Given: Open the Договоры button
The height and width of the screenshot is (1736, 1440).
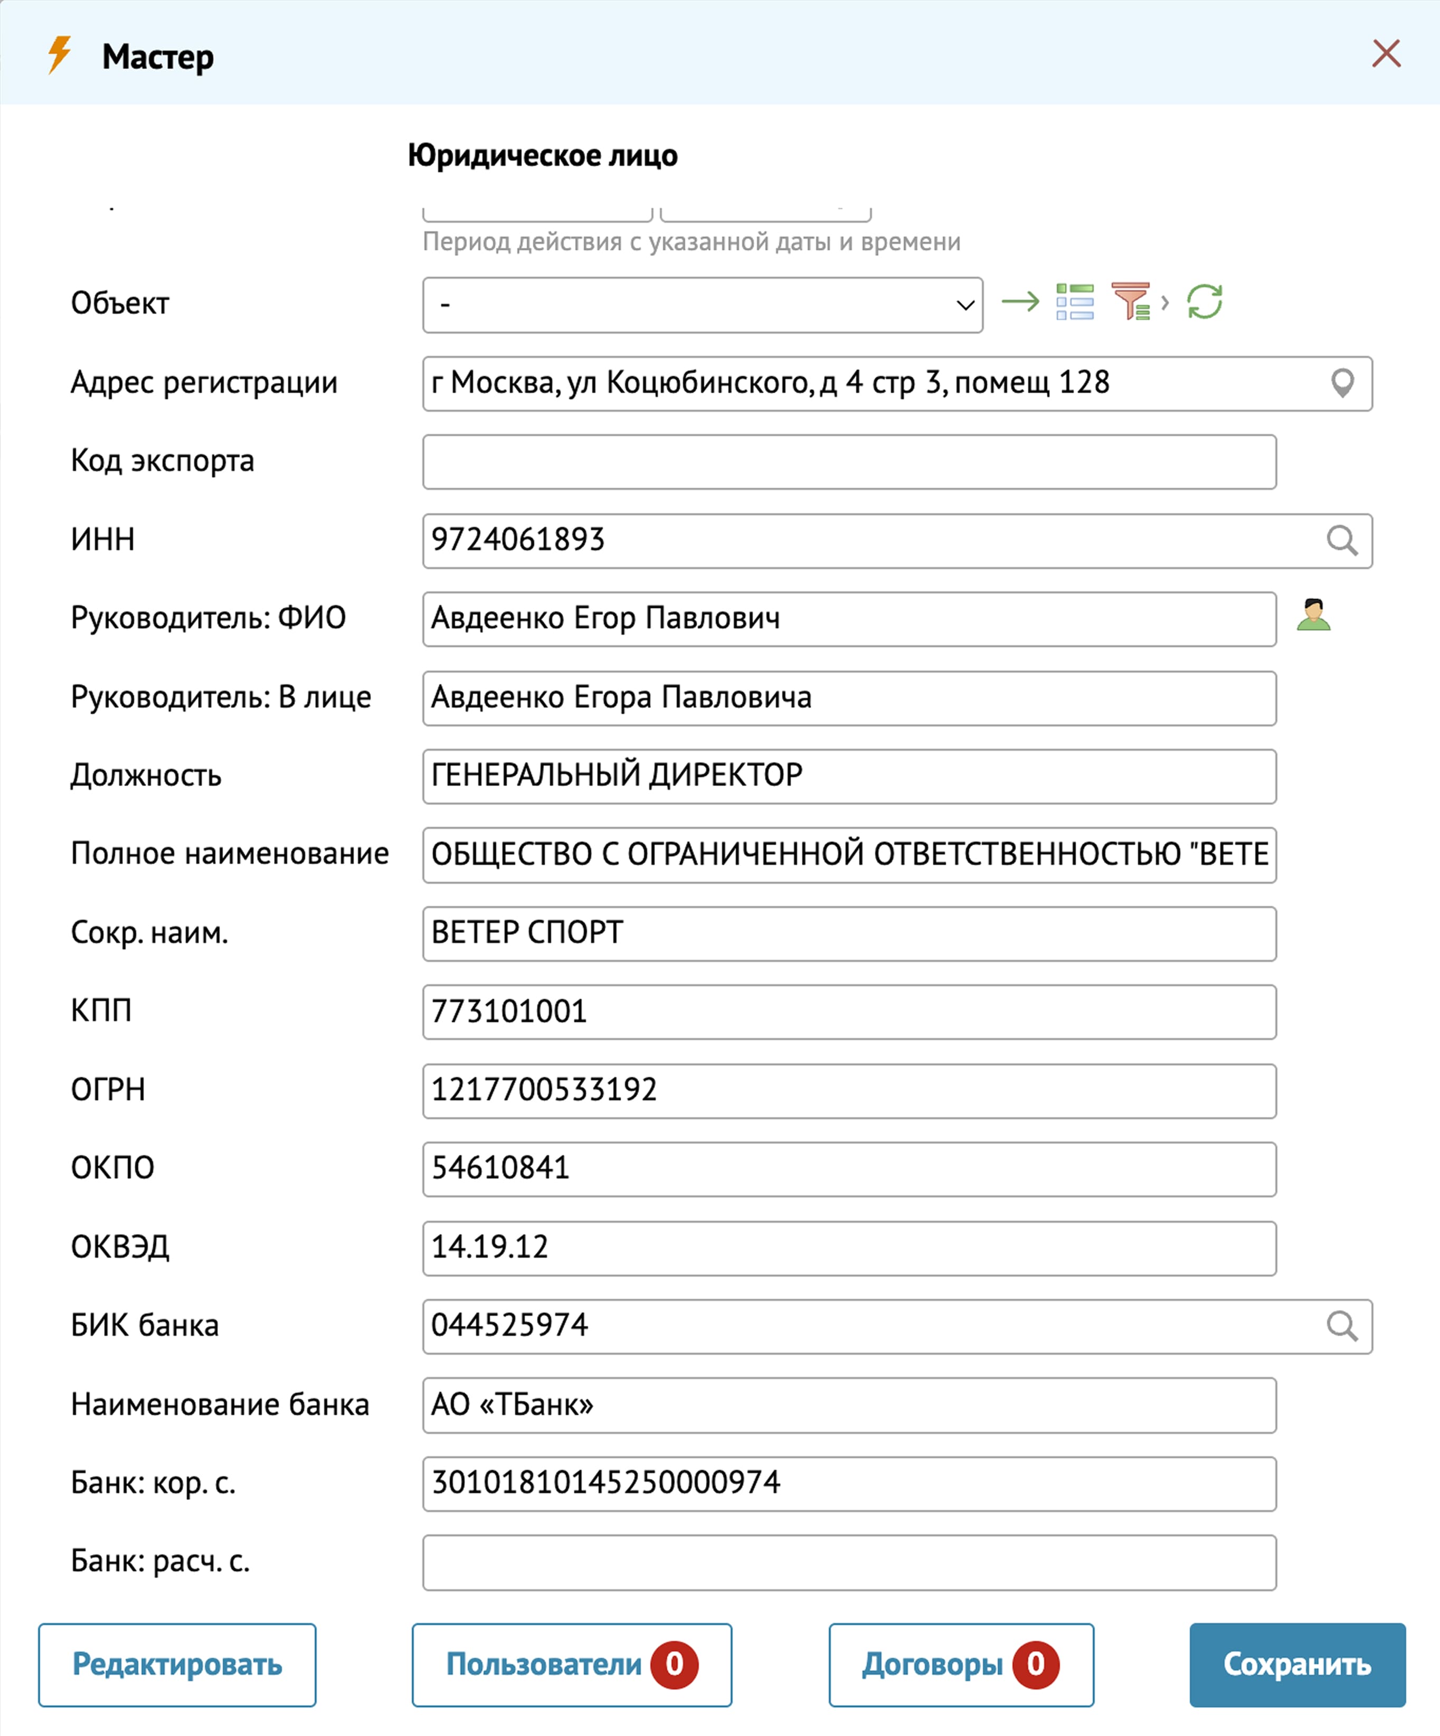Looking at the screenshot, I should tap(961, 1664).
